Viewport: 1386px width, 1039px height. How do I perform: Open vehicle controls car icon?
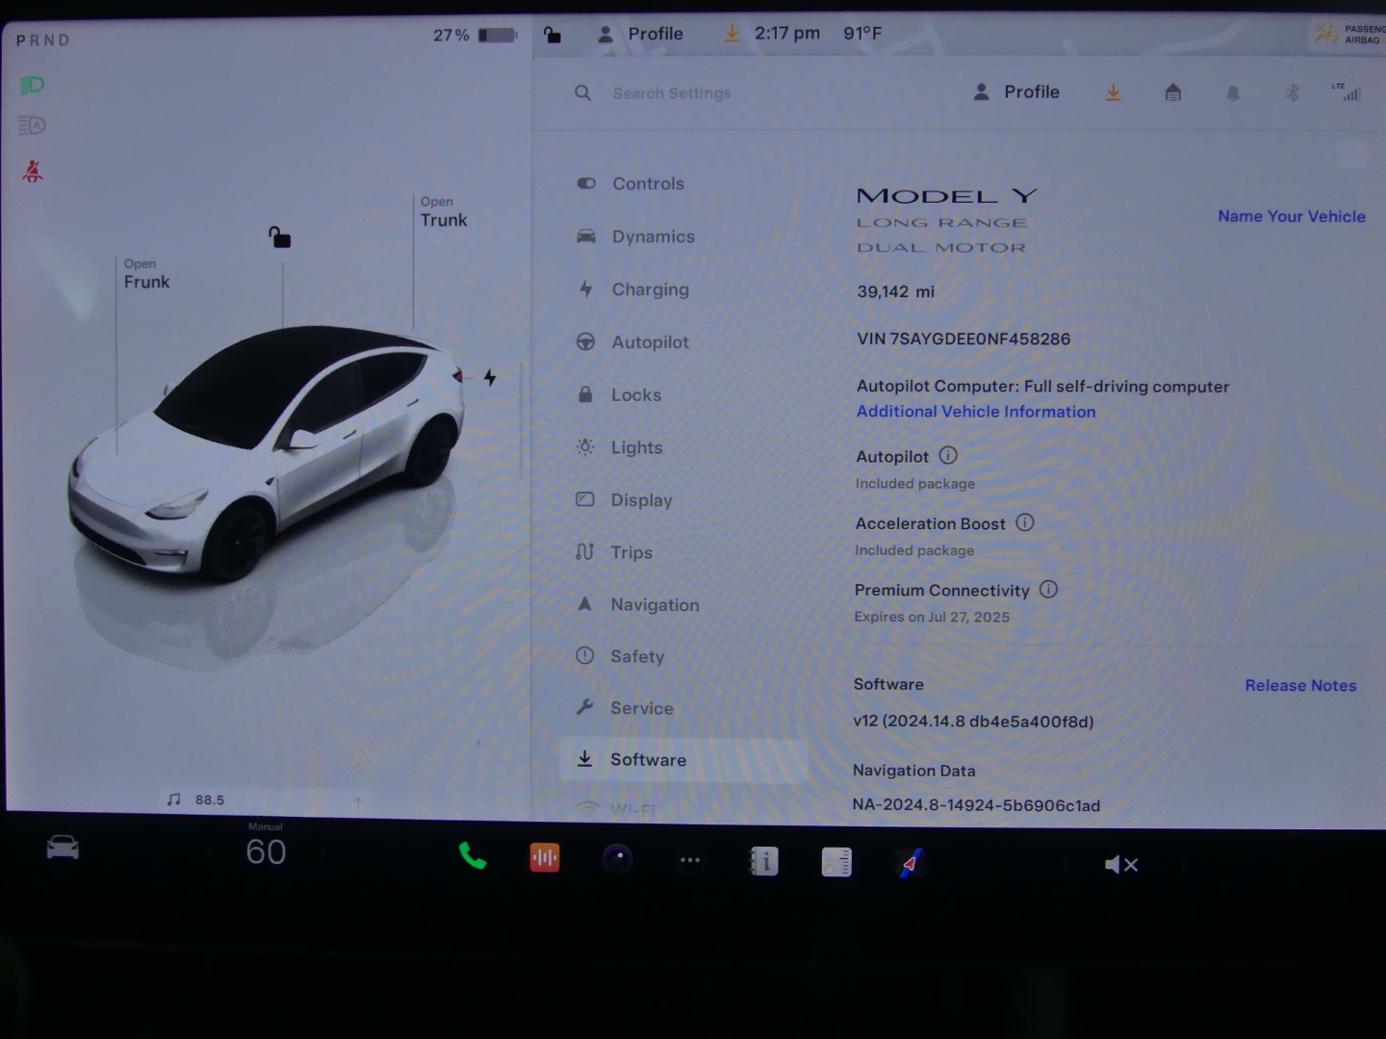click(x=63, y=847)
